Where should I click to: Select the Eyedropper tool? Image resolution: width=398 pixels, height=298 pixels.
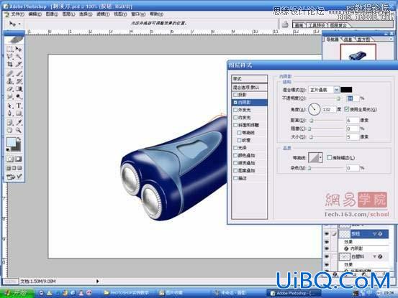click(x=19, y=123)
